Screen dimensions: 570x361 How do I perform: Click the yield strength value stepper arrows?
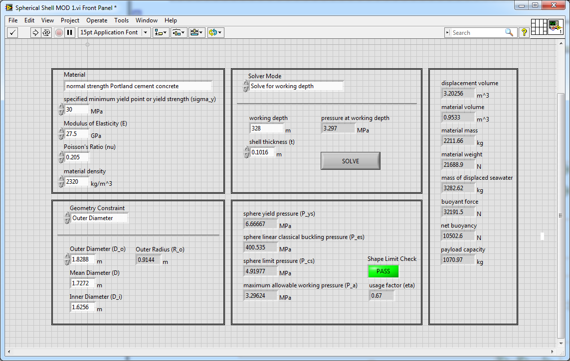point(61,110)
